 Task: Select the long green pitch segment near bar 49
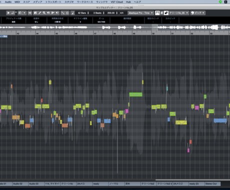(x=135, y=94)
